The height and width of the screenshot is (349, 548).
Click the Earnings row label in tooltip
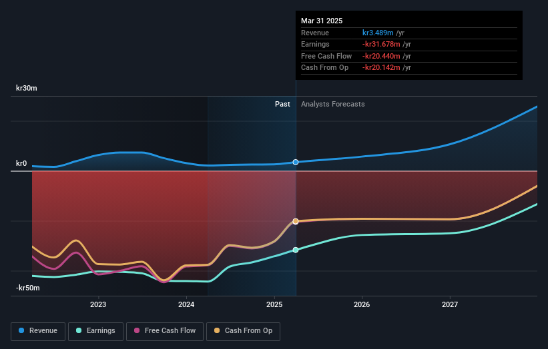(315, 44)
